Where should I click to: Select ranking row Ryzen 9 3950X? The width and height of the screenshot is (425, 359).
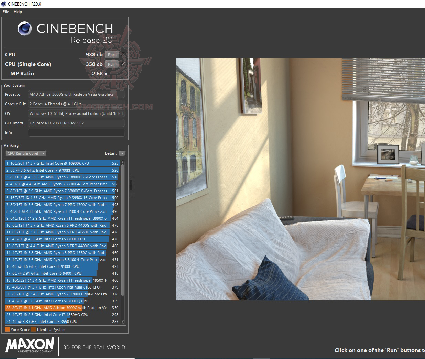coord(62,198)
